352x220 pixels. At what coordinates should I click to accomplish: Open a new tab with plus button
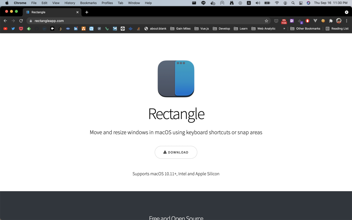87,12
